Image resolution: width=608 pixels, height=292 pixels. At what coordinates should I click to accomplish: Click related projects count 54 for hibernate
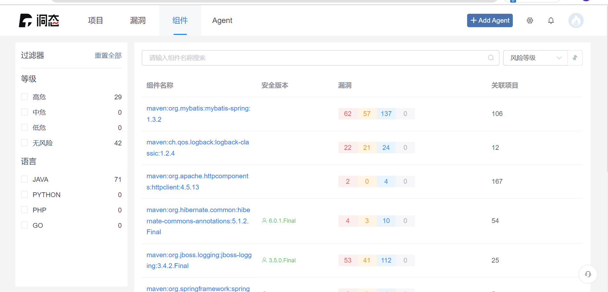[x=495, y=221]
